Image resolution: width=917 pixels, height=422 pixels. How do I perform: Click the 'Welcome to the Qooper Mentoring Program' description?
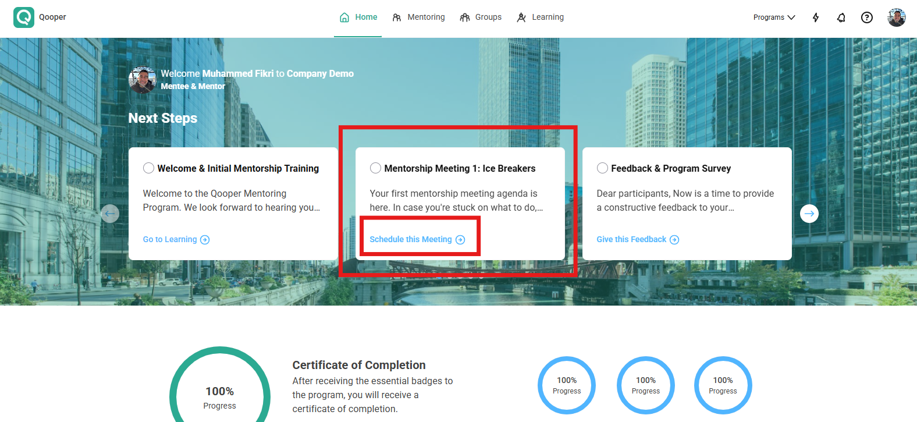(232, 200)
